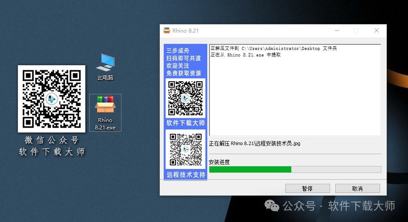The image size is (408, 222).
Task: Click the log line 正在从 Rhino 8.21.exe 中提取
Action: [246, 55]
